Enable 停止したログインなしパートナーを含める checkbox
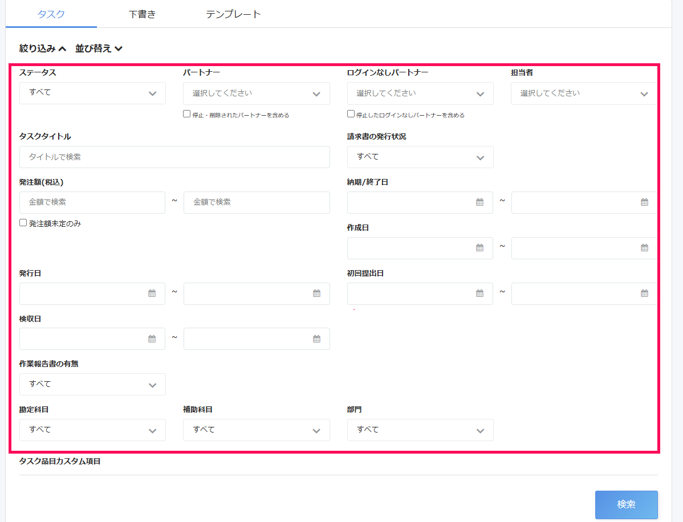This screenshot has height=522, width=683. coord(350,113)
